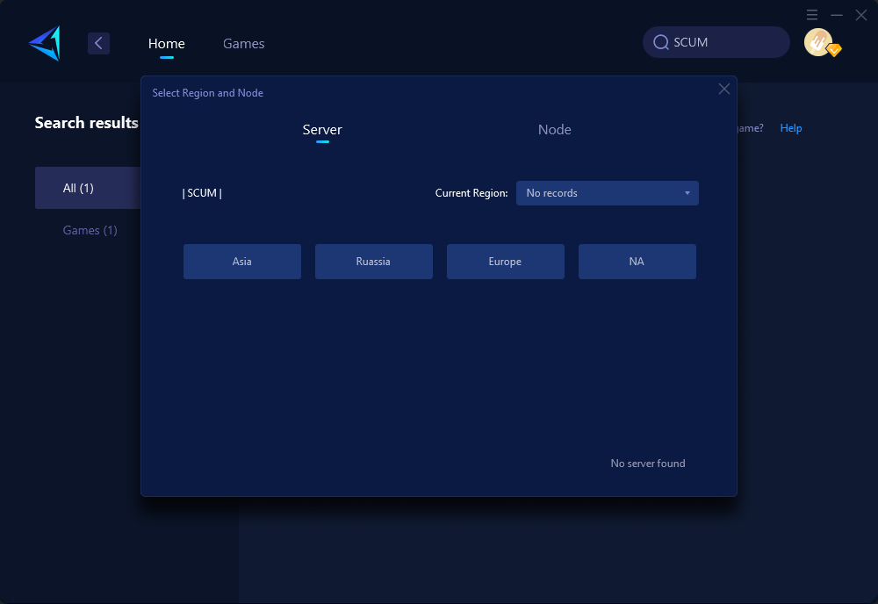
Task: Switch to the Games tab
Action: (x=243, y=43)
